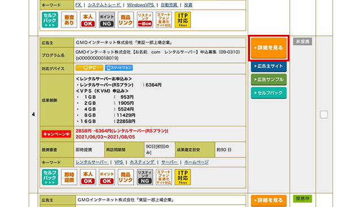Click the campaign period 2021/06/03~2021/08/05
The width and height of the screenshot is (361, 207).
105,137
